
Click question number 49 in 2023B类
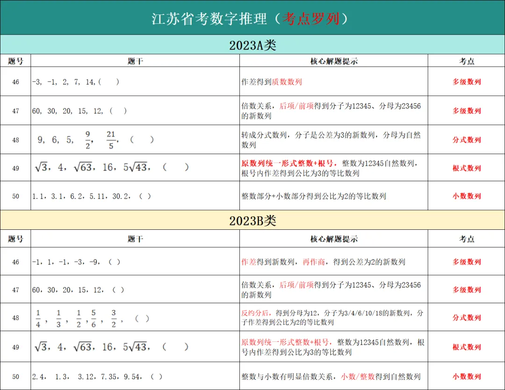click(15, 347)
